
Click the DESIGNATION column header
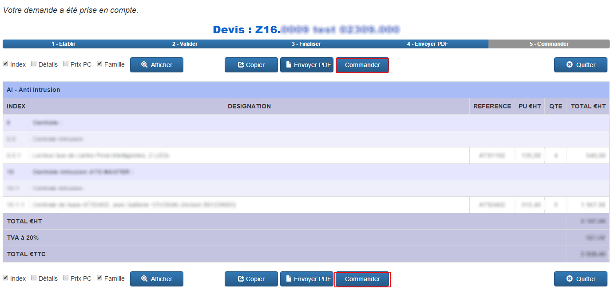[x=249, y=106]
